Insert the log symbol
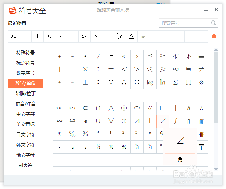The image size is (226, 189). 150,82
